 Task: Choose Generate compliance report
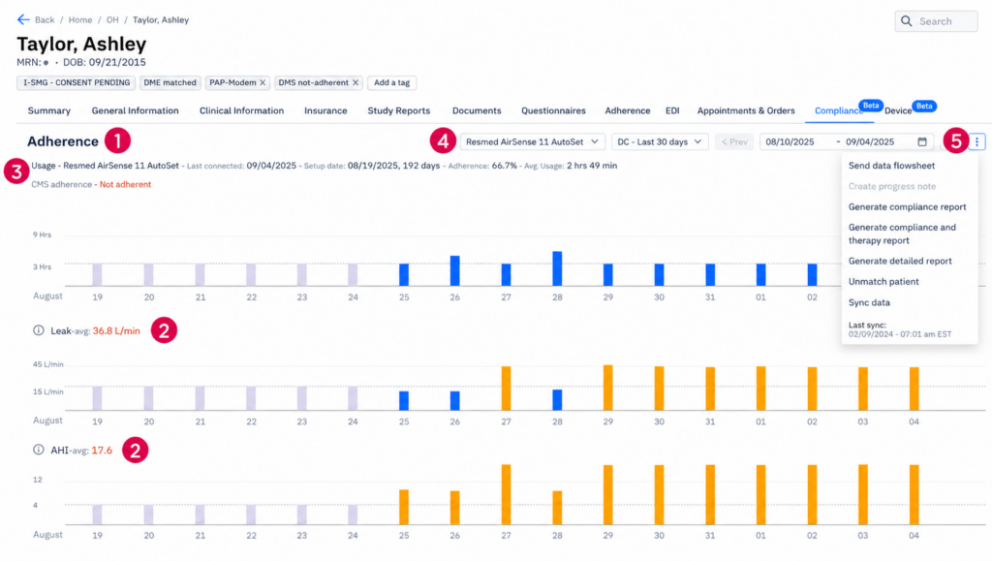pos(907,206)
